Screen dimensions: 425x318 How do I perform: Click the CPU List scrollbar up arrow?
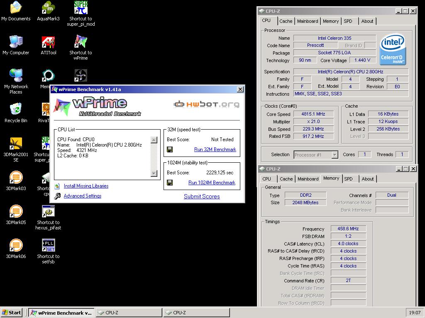(154, 140)
